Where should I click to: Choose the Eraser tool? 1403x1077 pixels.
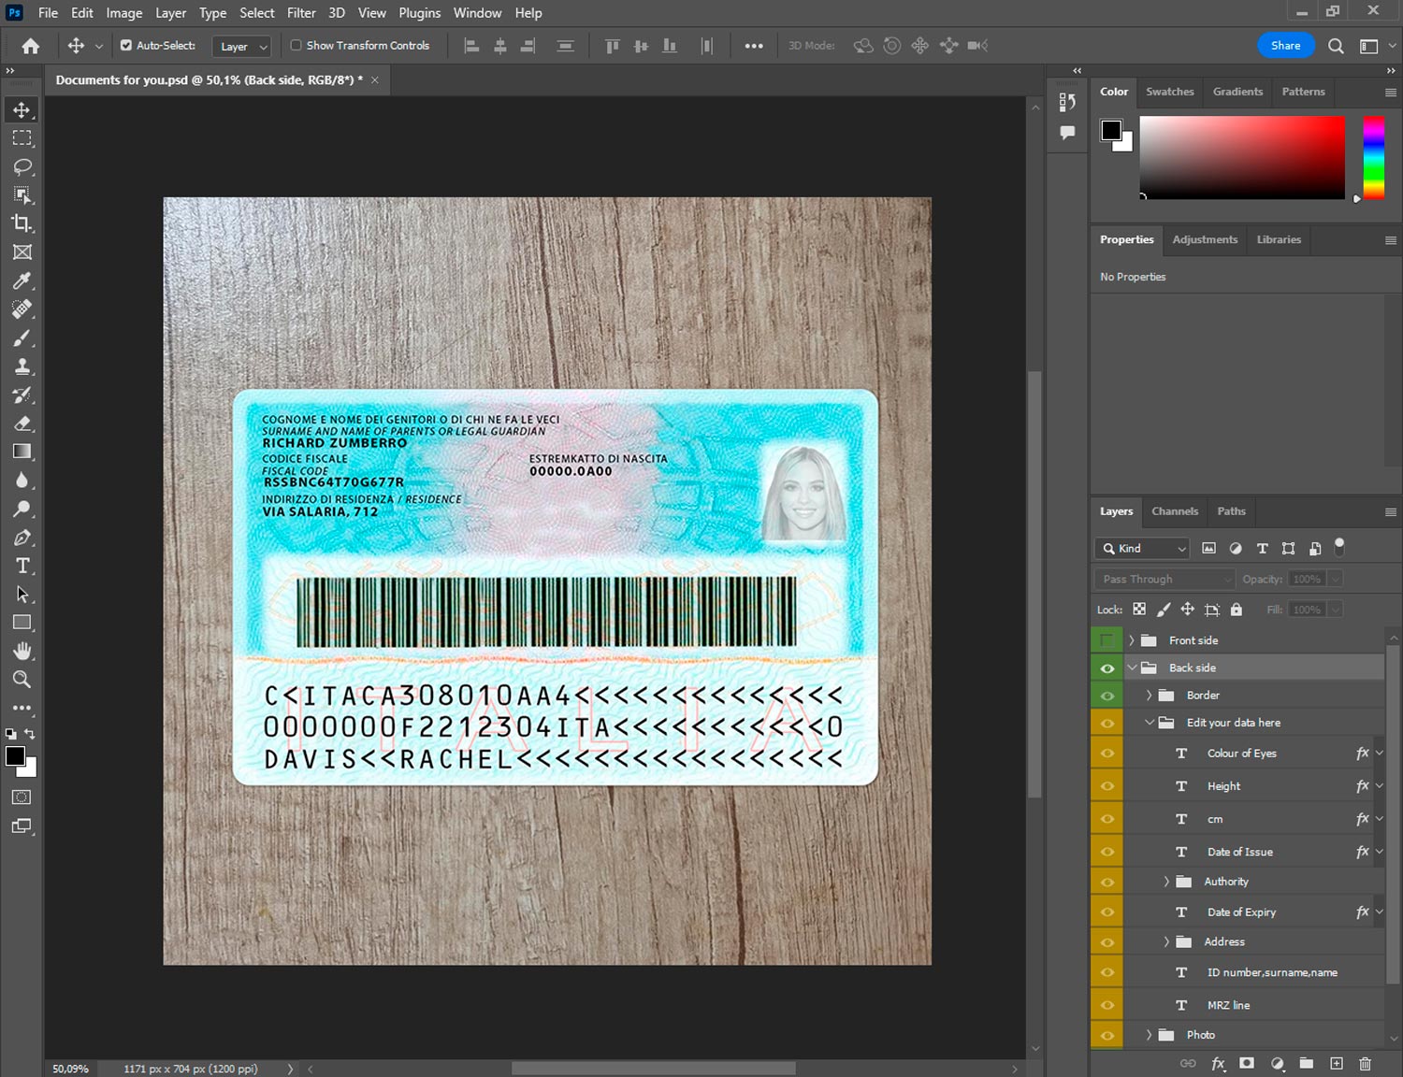pos(22,424)
